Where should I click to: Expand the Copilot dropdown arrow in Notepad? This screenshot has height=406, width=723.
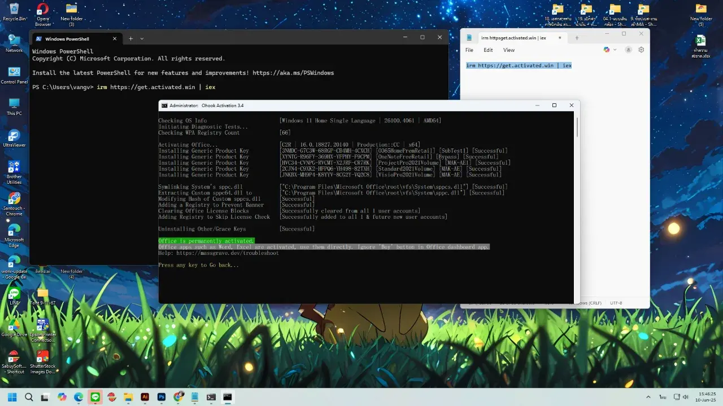615,50
